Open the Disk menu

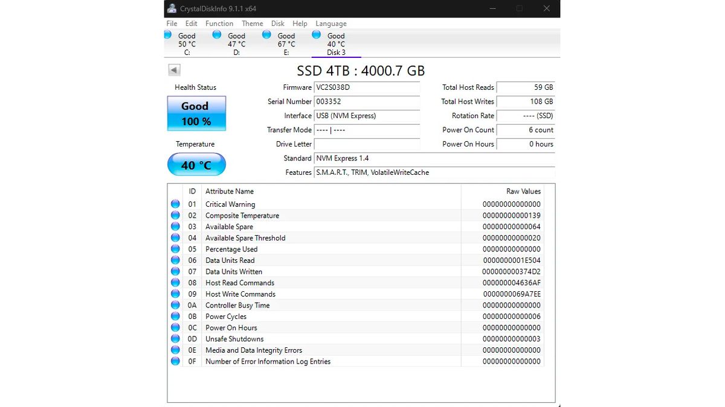click(x=278, y=24)
